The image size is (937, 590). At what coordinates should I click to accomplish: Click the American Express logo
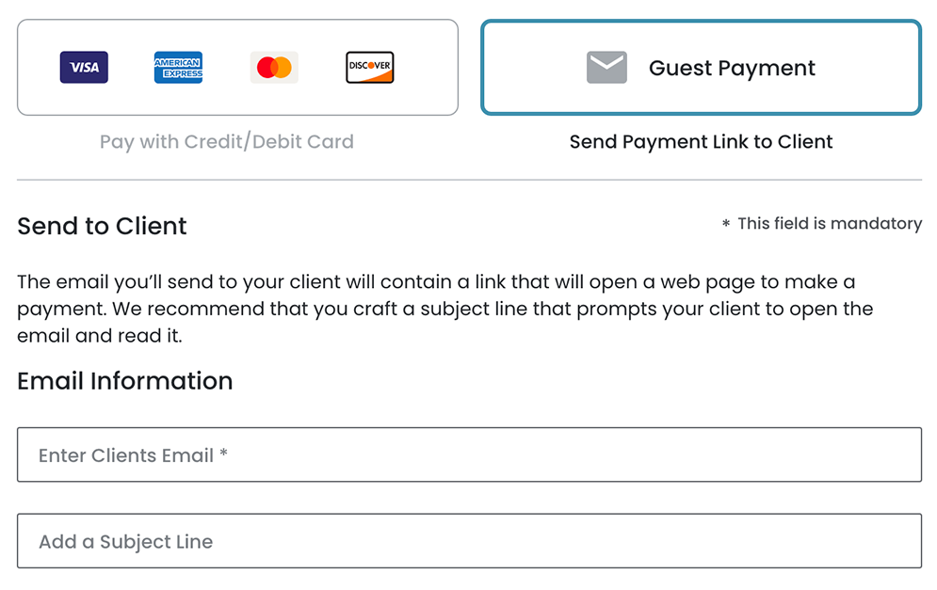click(178, 68)
